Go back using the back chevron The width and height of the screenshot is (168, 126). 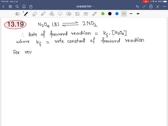(3, 7)
